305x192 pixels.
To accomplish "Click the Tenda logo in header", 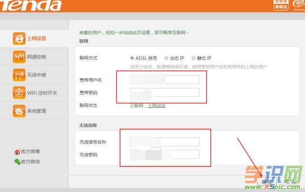I will pos(30,5).
